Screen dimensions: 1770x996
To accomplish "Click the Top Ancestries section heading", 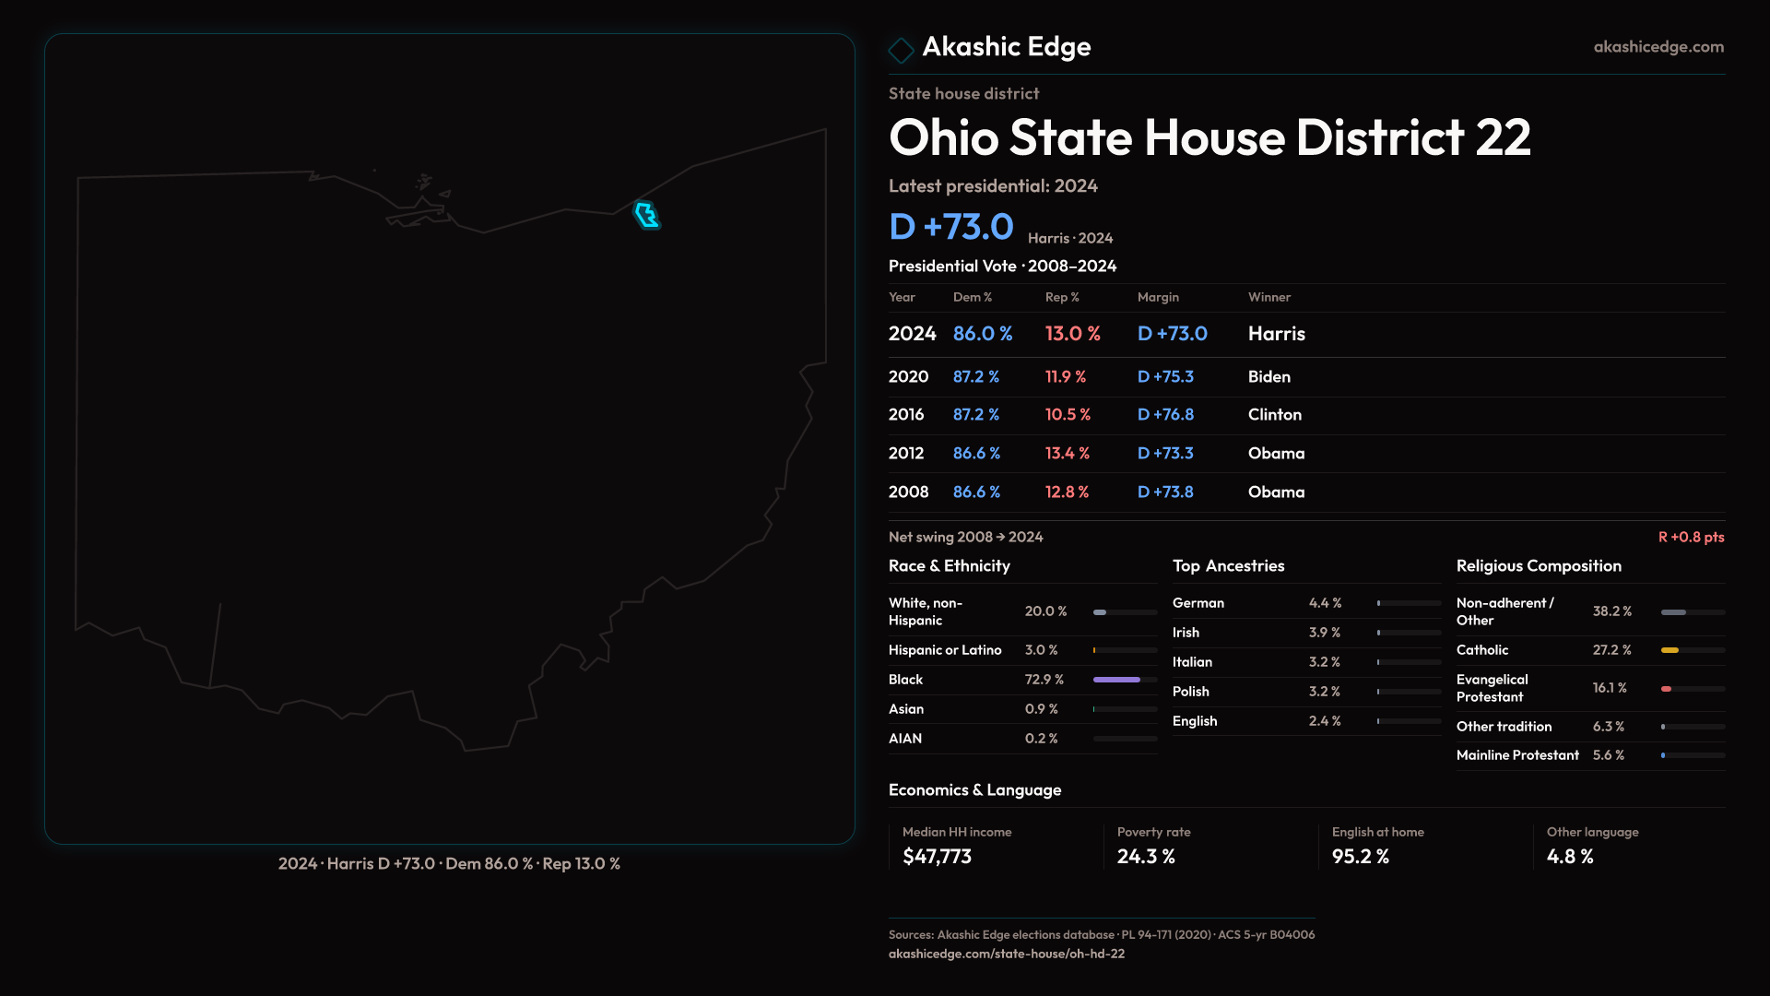I will coord(1228,566).
